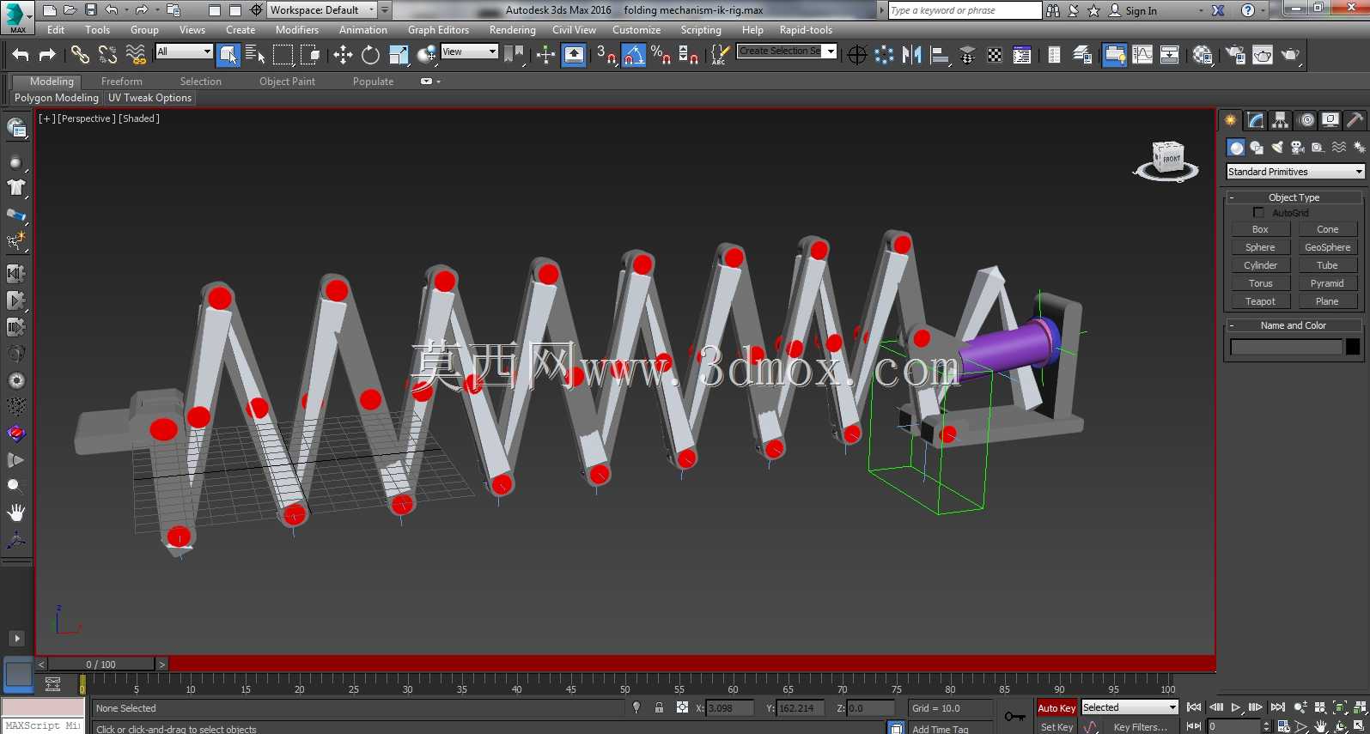Click the Time Configuration icon
This screenshot has width=1370, height=734.
coord(1283,726)
